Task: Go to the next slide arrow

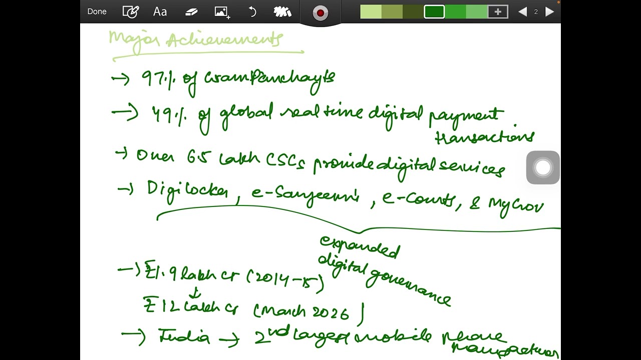Action: (x=549, y=11)
